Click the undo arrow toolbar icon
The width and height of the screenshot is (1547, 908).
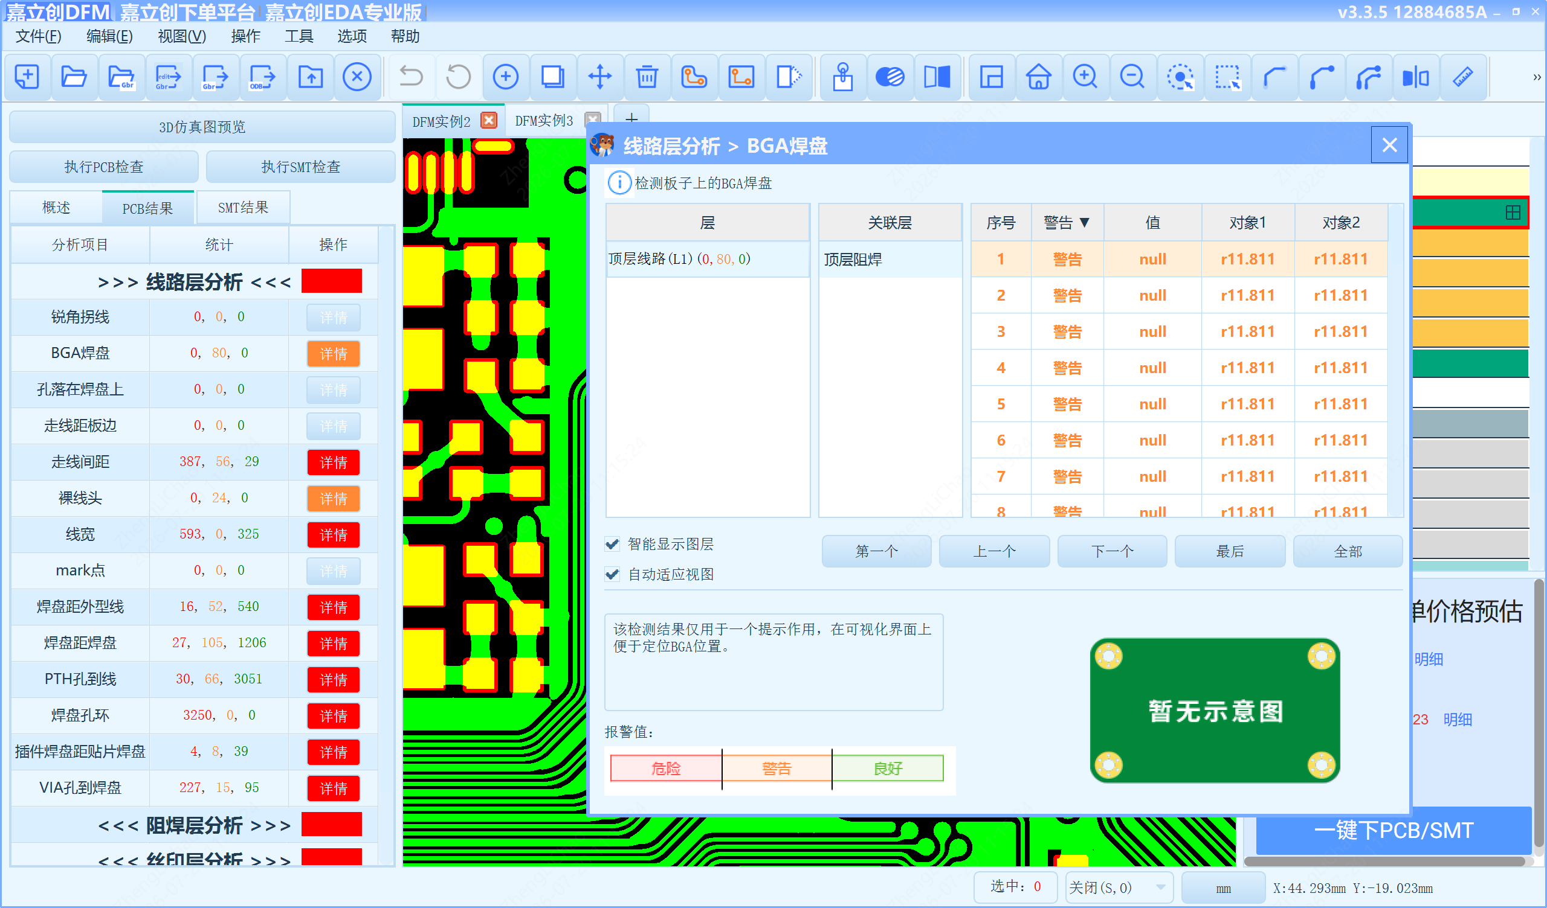(x=411, y=77)
